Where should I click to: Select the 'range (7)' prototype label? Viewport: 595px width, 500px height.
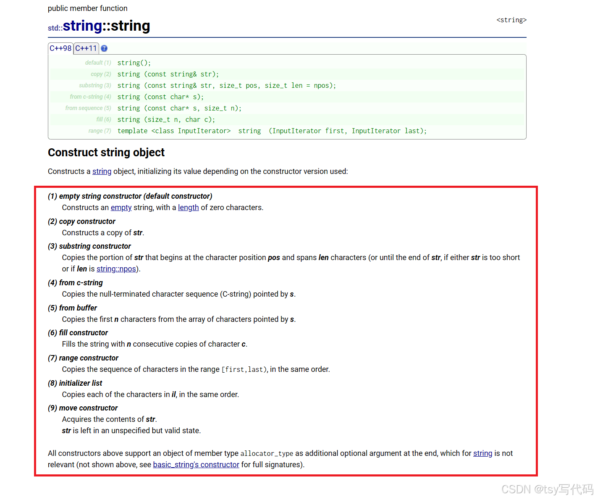(100, 131)
